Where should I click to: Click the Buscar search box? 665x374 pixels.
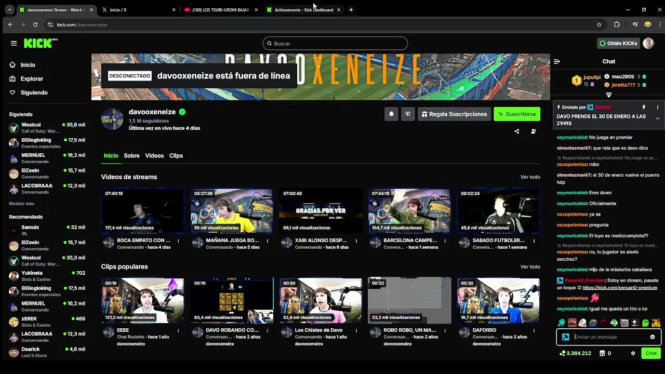click(x=335, y=44)
